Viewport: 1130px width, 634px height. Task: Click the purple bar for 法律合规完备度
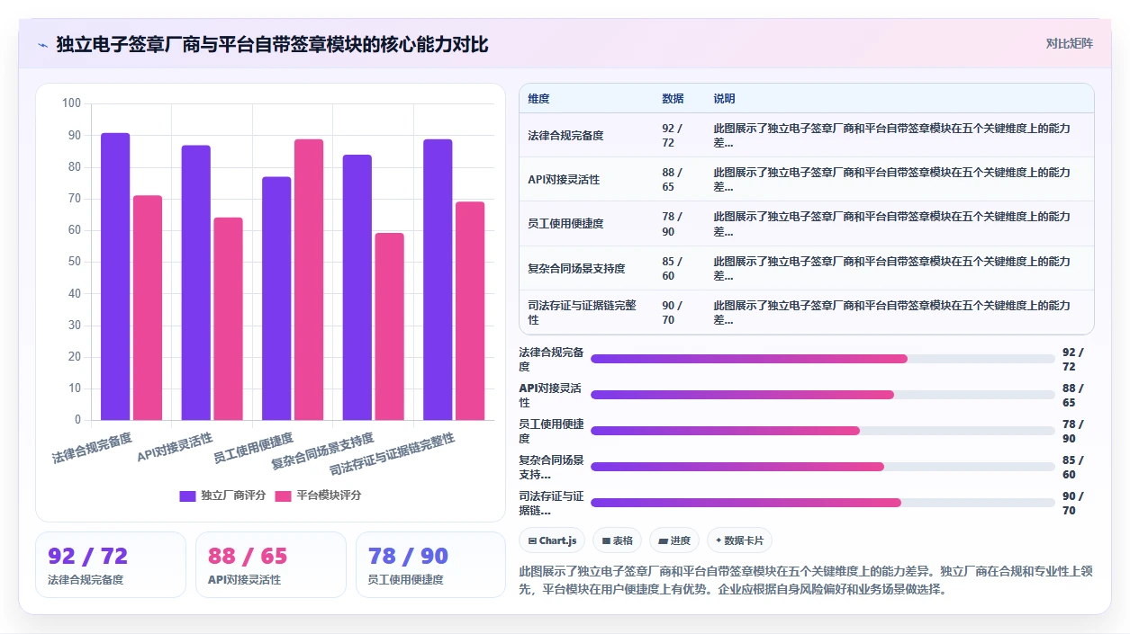point(115,276)
